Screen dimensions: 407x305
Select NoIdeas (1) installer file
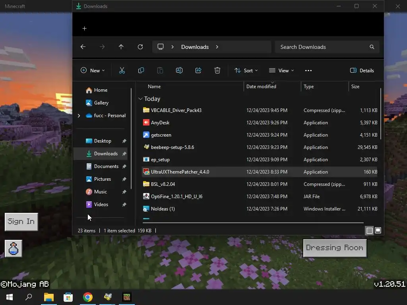tap(260, 209)
